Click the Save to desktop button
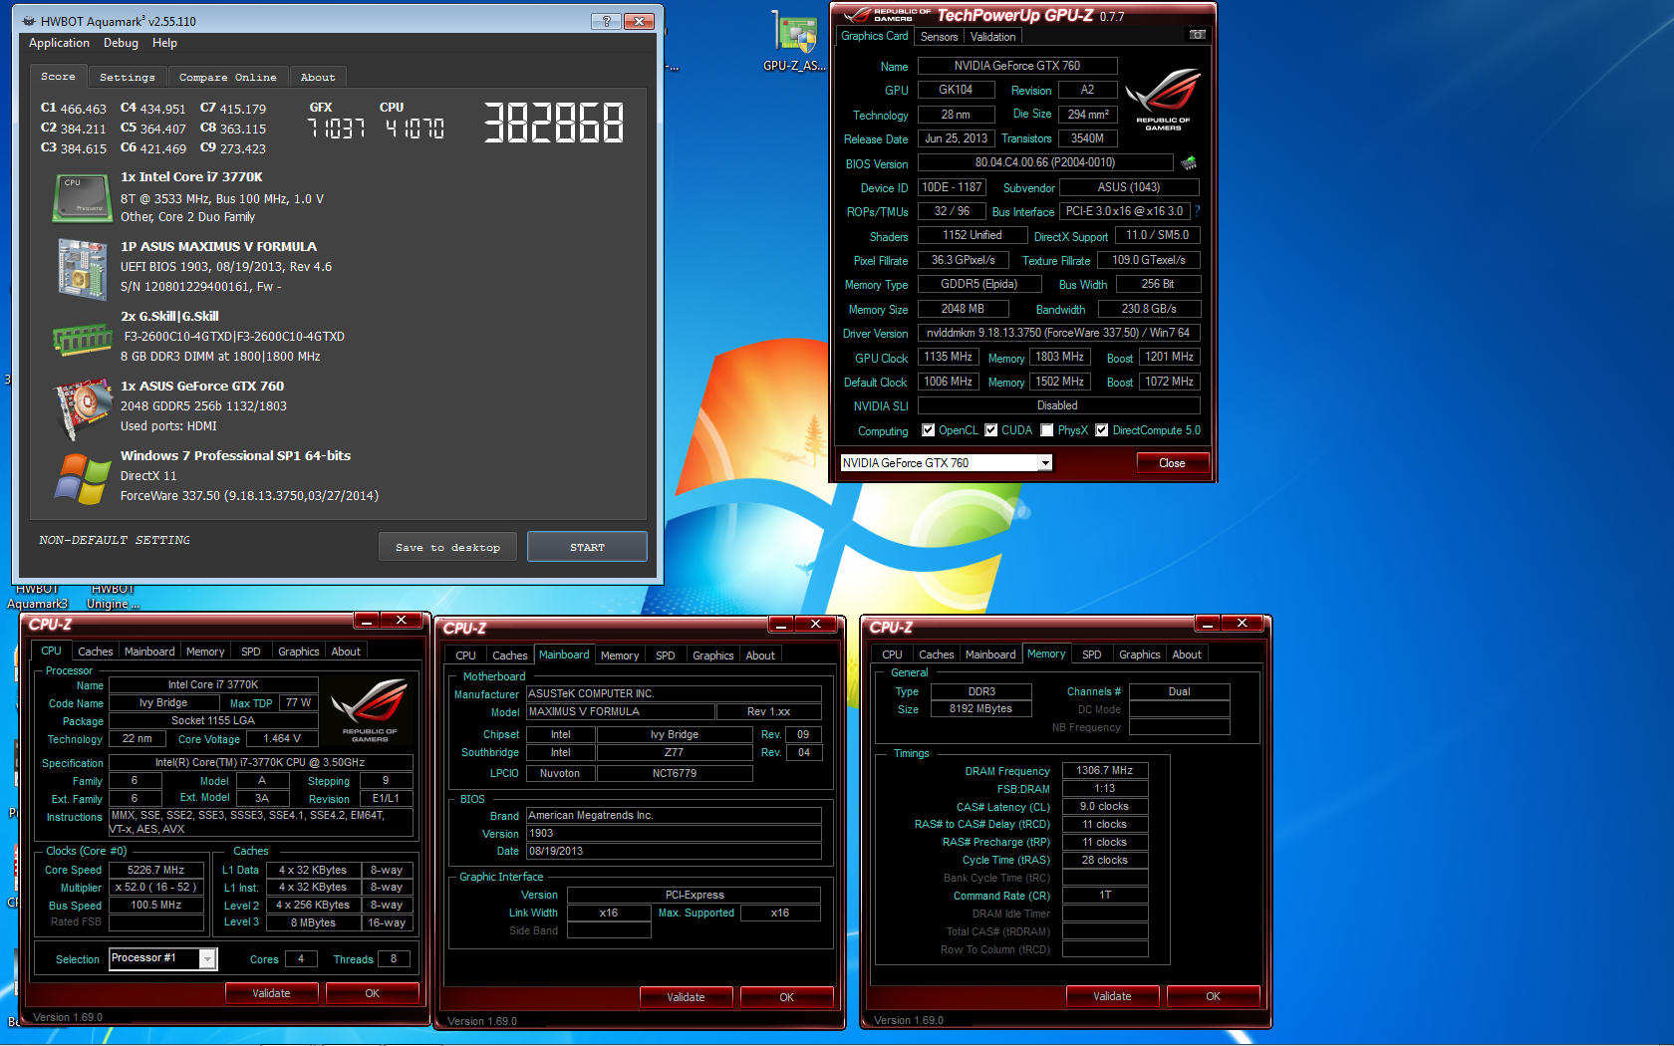 [x=447, y=547]
